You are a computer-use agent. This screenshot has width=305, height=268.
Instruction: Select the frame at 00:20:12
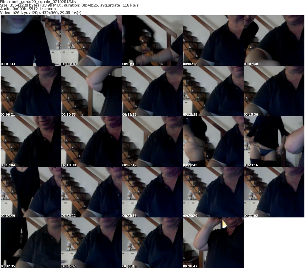(x=152, y=142)
